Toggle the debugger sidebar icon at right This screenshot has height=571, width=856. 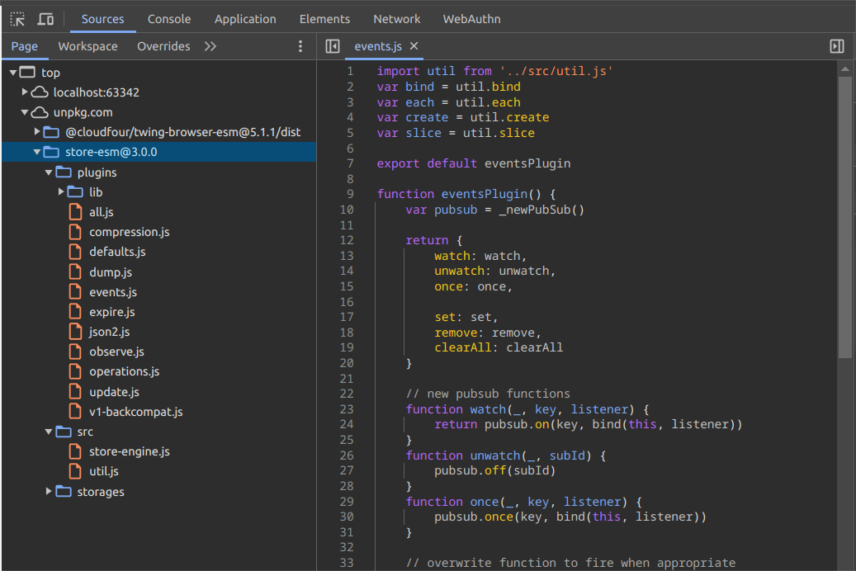tap(836, 46)
